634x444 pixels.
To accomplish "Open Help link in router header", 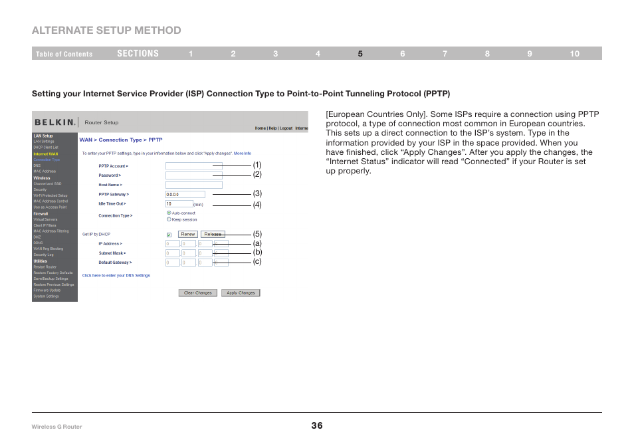I will 272,128.
